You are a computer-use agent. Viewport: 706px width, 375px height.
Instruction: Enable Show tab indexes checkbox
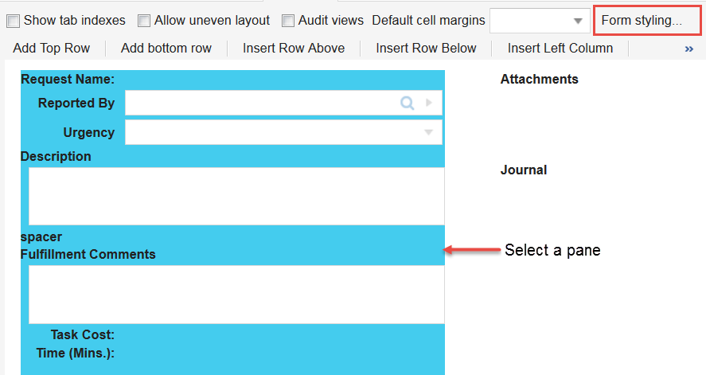(14, 21)
